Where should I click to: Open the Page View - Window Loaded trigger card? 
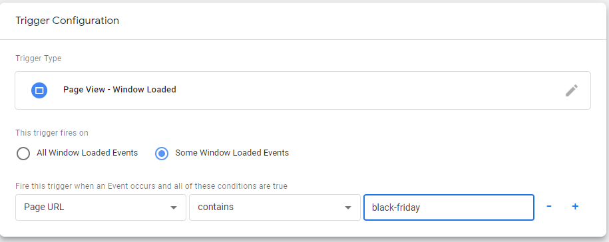coord(303,90)
